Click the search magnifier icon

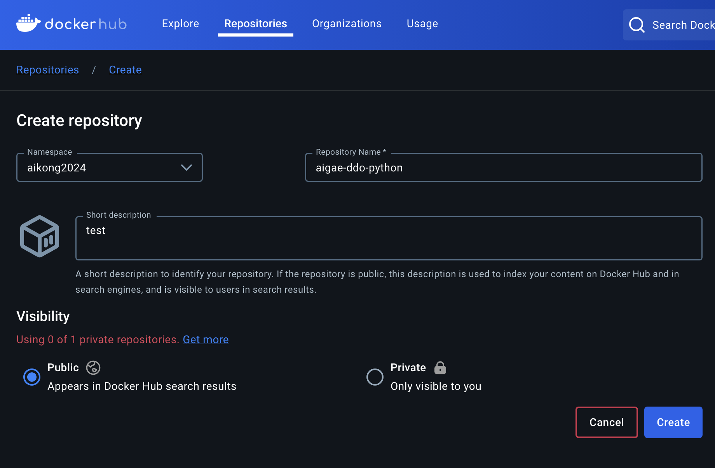coord(637,25)
